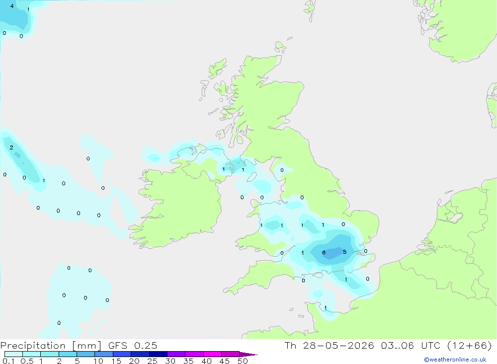Image resolution: width=497 pixels, height=364 pixels.
Task: Click the legend label "40"
Action: 206,361
